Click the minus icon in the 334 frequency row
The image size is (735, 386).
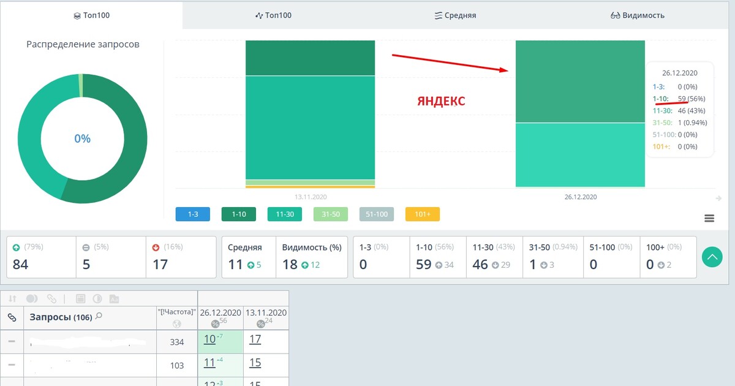pyautogui.click(x=11, y=341)
